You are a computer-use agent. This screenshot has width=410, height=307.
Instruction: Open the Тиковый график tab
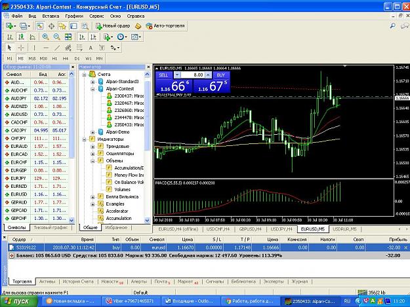pos(51,227)
